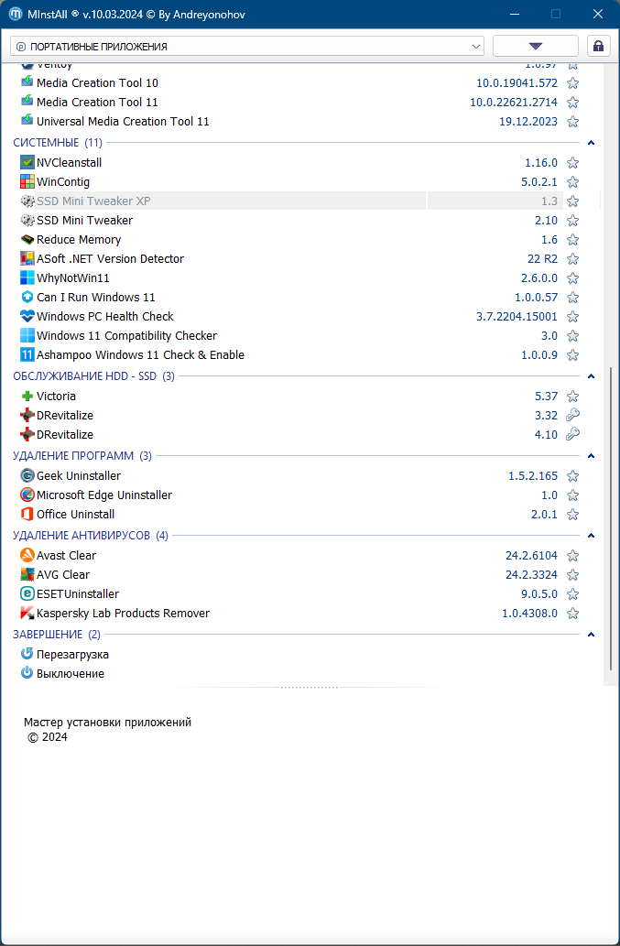Viewport: 620px width, 946px height.
Task: Click the Kaspersky Lab Products Remover icon
Action: tap(27, 614)
